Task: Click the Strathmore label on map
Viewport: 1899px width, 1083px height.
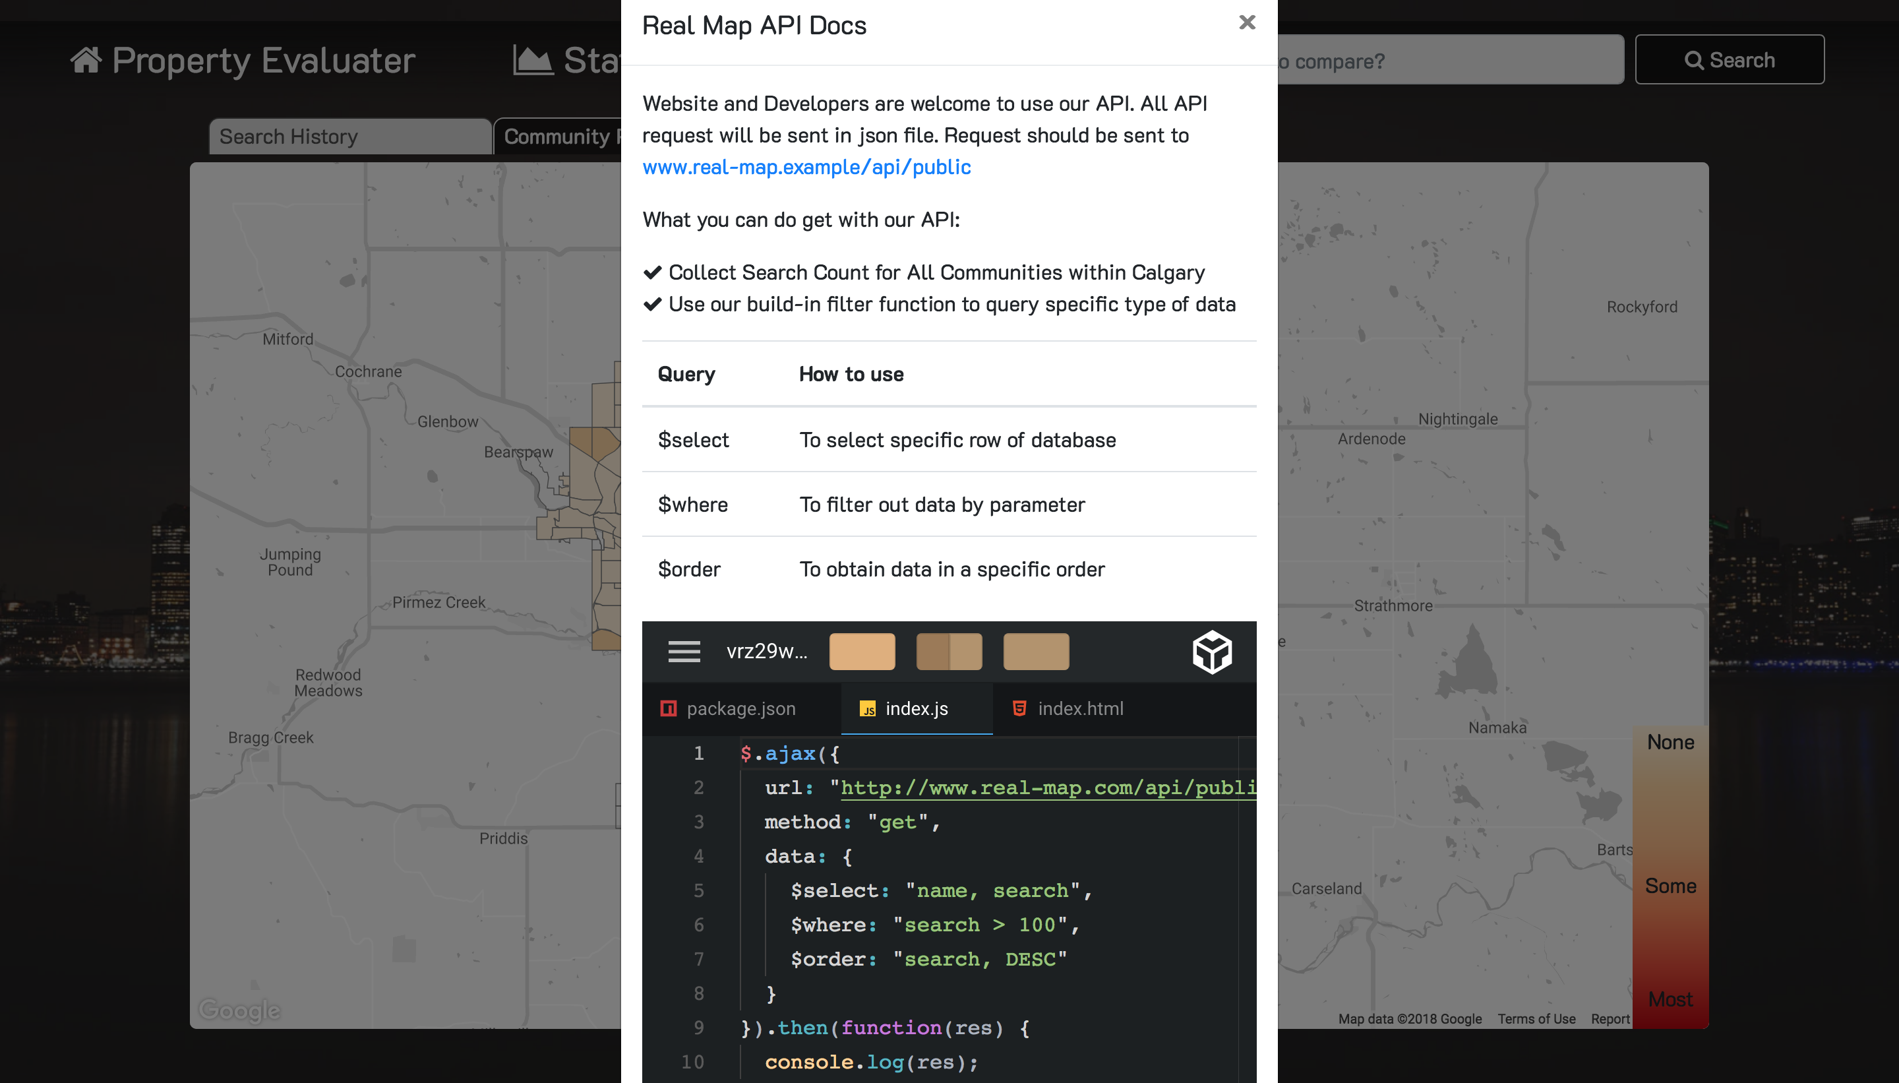Action: (1393, 605)
